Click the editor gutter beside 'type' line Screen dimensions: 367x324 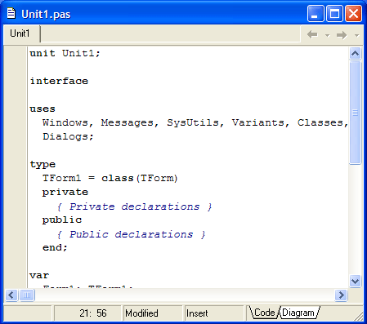(16, 164)
